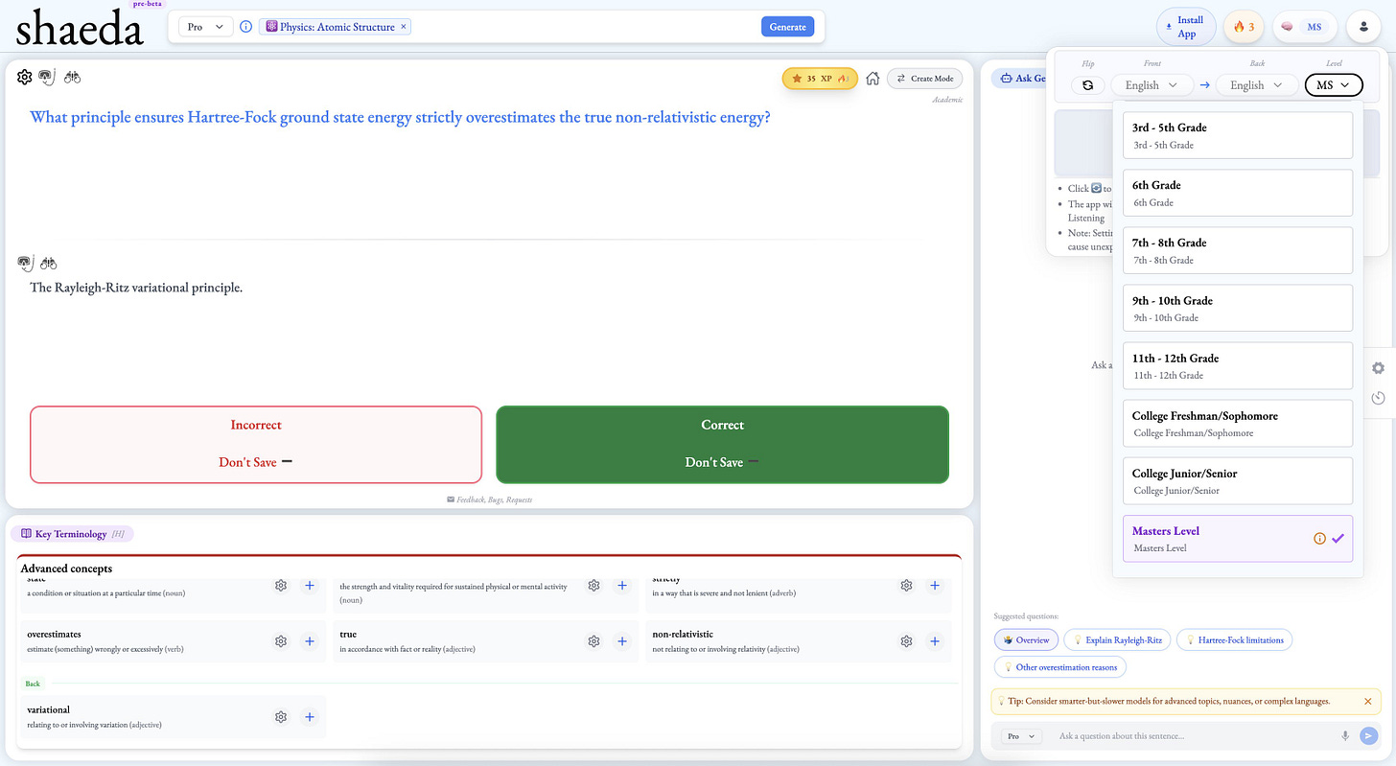Open the 35 XP badge

(820, 79)
